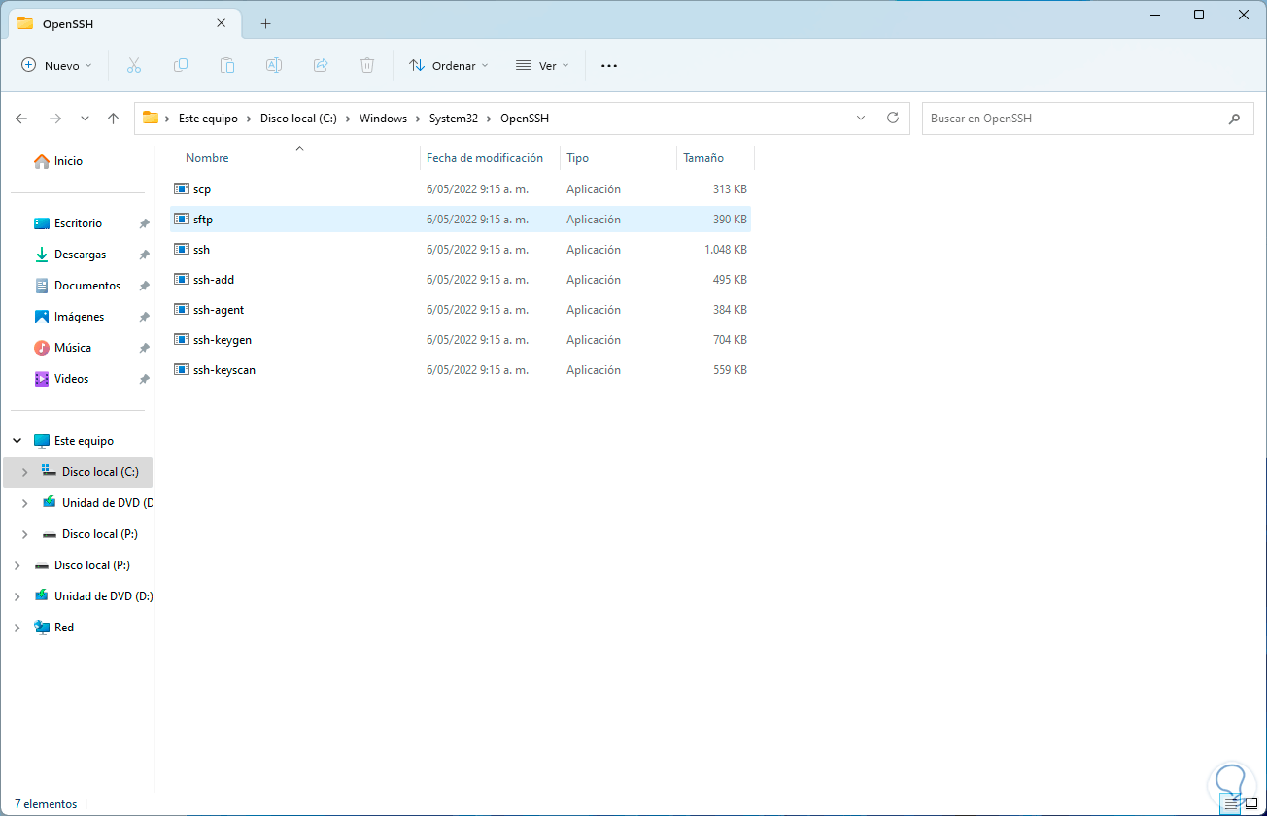Go back with the left arrow
This screenshot has width=1267, height=816.
(21, 119)
